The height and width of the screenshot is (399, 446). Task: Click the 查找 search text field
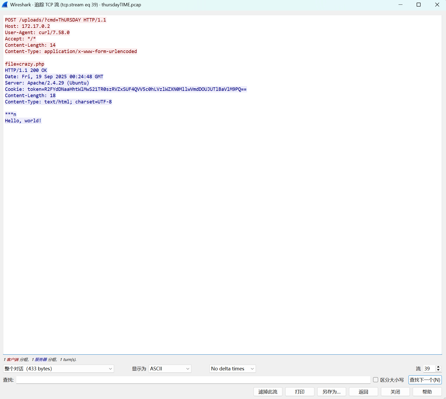pos(193,380)
